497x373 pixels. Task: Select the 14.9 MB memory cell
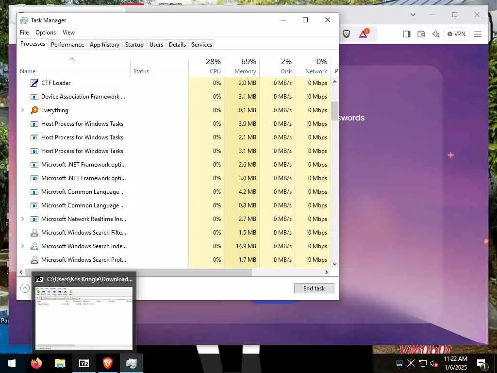pyautogui.click(x=242, y=246)
